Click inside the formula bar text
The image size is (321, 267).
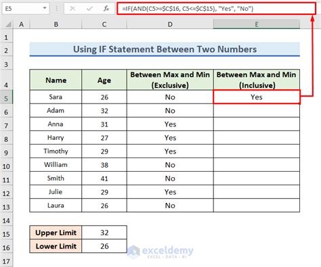point(217,9)
